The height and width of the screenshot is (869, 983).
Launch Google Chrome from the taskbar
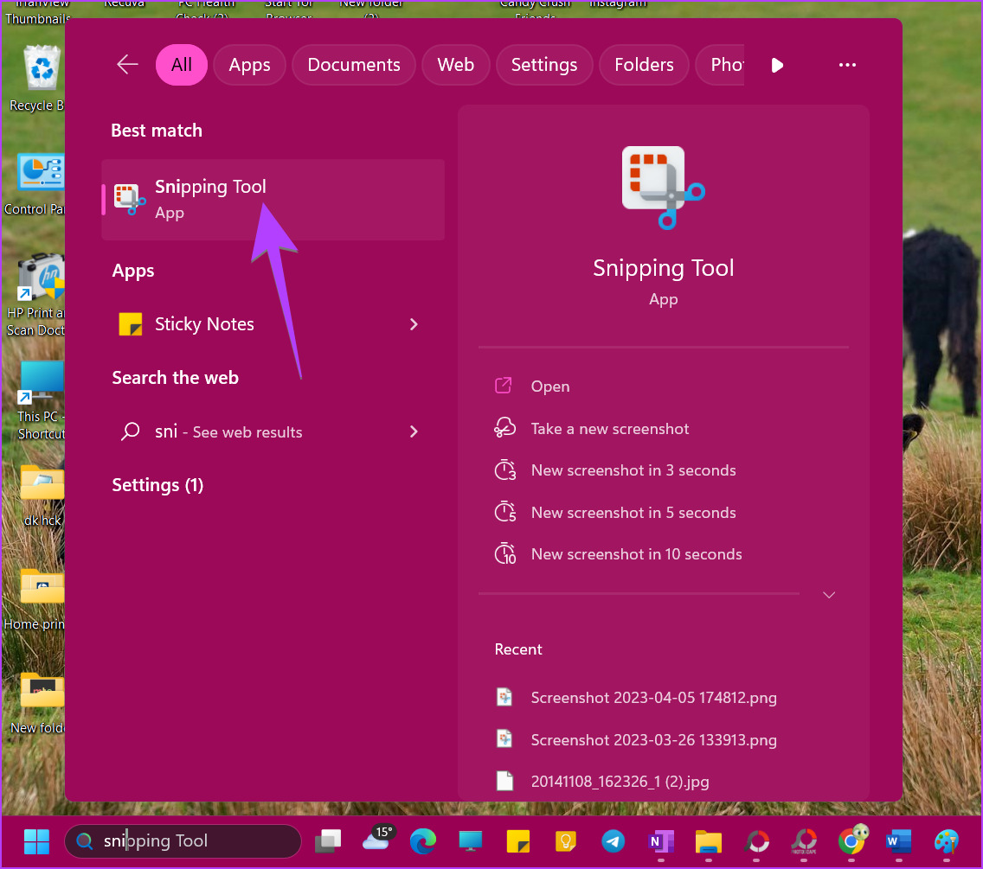pyautogui.click(x=852, y=840)
